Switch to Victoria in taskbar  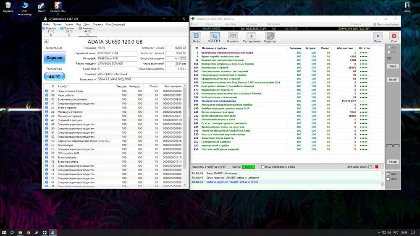(x=45, y=233)
